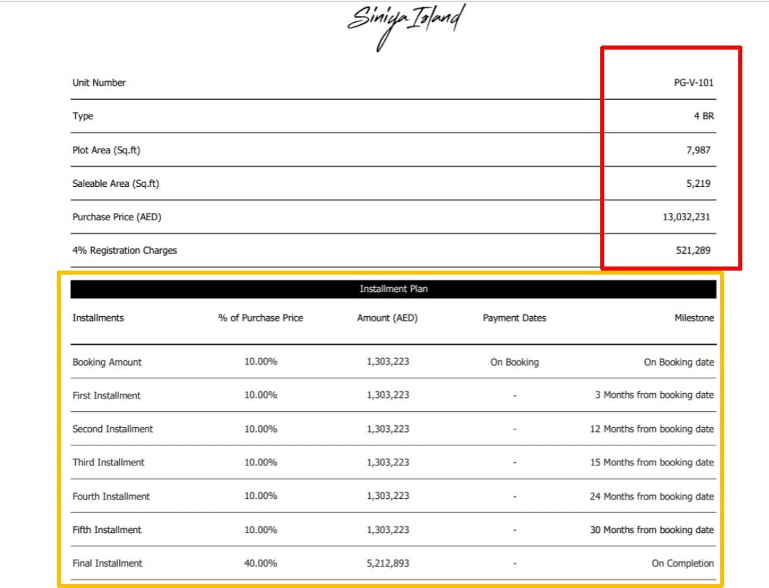Select the 40.00% final installment percentage
This screenshot has width=769, height=588.
(x=261, y=563)
